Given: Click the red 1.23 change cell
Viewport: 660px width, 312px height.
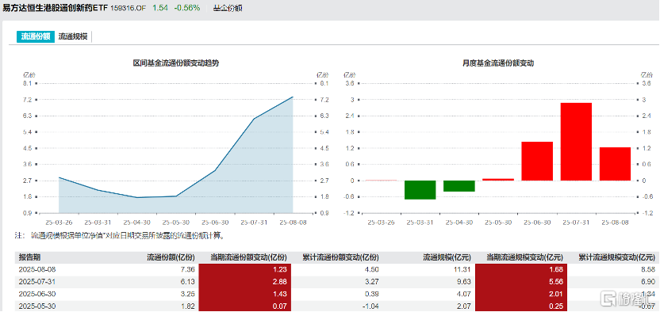Looking at the screenshot, I should (244, 269).
